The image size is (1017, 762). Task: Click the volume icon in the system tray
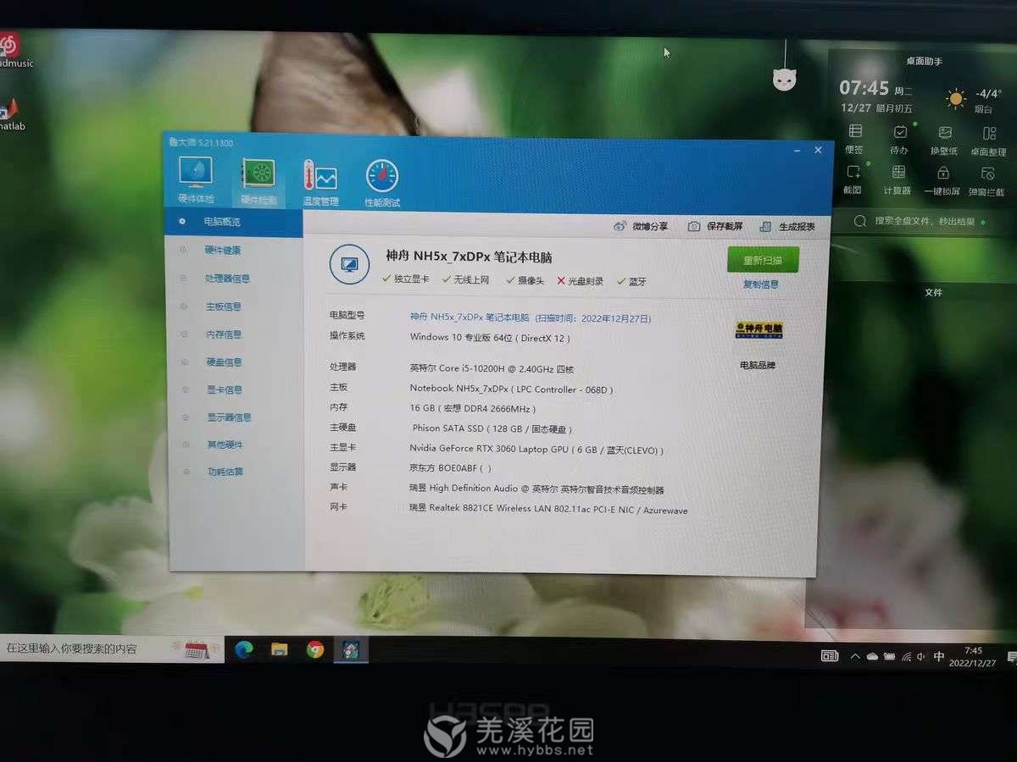(922, 656)
